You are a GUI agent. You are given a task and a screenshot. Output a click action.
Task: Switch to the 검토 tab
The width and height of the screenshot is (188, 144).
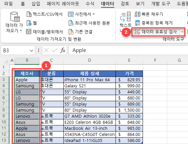(x=125, y=3)
